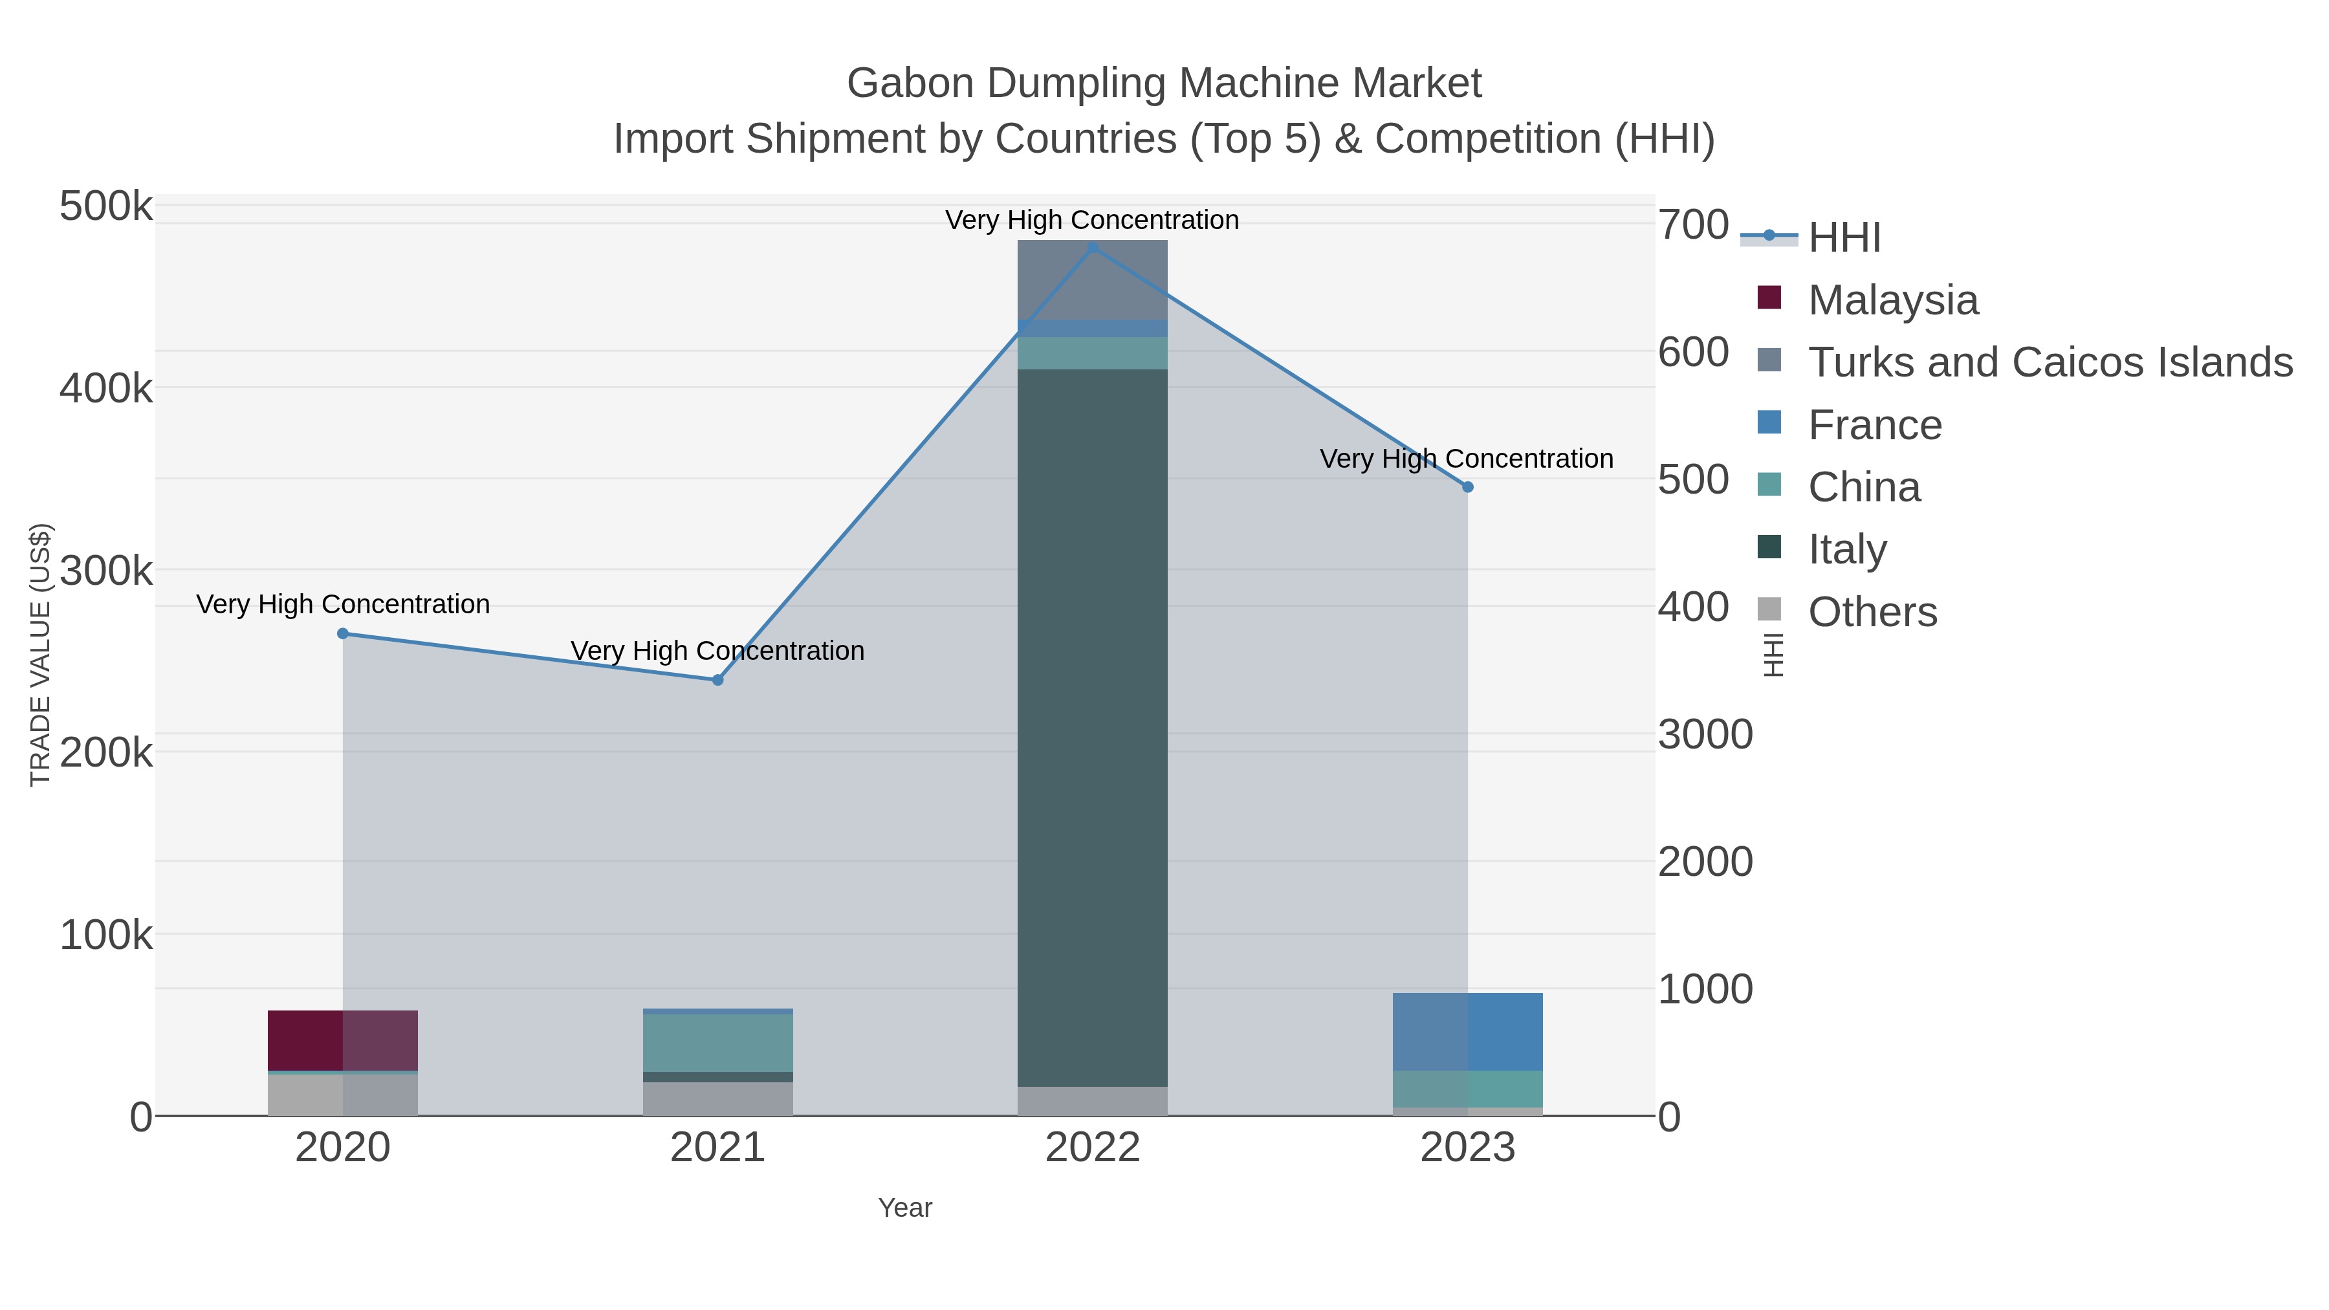Toggle the China legend entry
The width and height of the screenshot is (2329, 1310).
pyautogui.click(x=1838, y=486)
